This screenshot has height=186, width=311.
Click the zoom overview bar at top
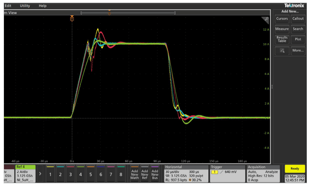[x=128, y=13]
